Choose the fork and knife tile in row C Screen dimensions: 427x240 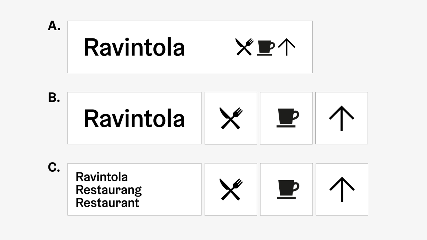[231, 189]
